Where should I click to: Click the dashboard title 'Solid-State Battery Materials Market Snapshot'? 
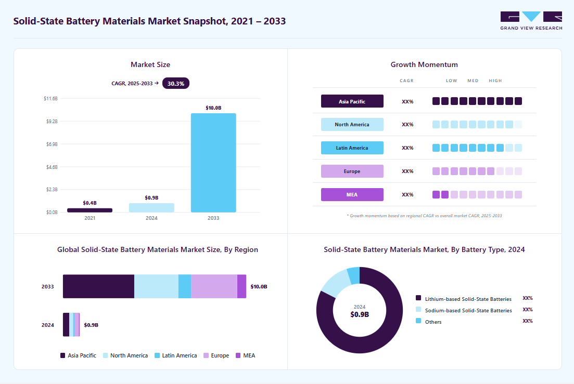point(149,21)
